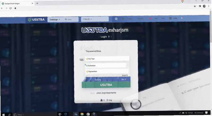Open the browser side panel icon
This screenshot has height=116, width=212.
tap(200, 6)
